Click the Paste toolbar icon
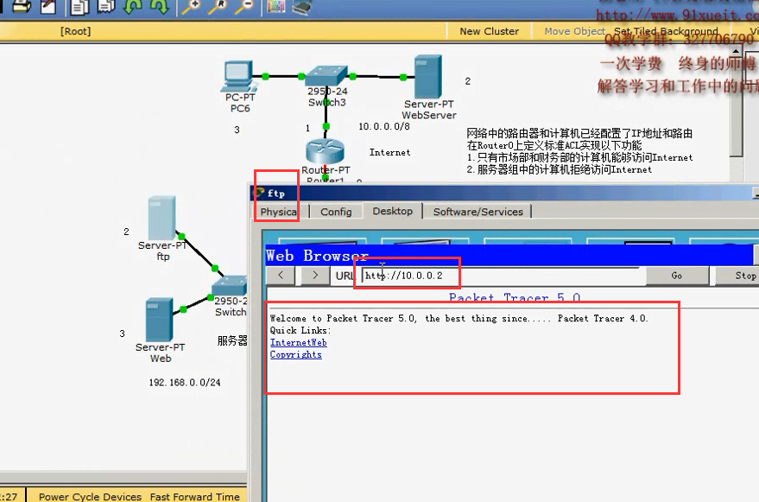 tap(106, 6)
